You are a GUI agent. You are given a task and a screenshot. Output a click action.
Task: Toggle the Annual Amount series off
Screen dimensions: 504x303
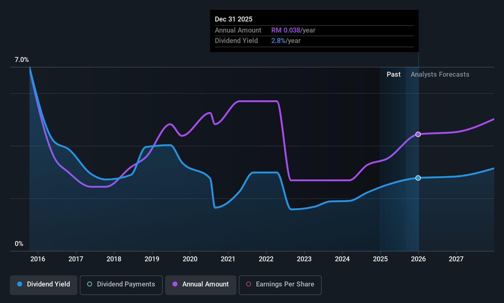point(200,285)
